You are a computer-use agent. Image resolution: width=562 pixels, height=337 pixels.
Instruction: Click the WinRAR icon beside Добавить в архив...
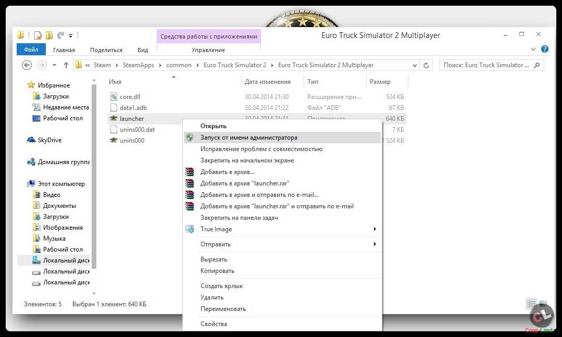tap(190, 172)
